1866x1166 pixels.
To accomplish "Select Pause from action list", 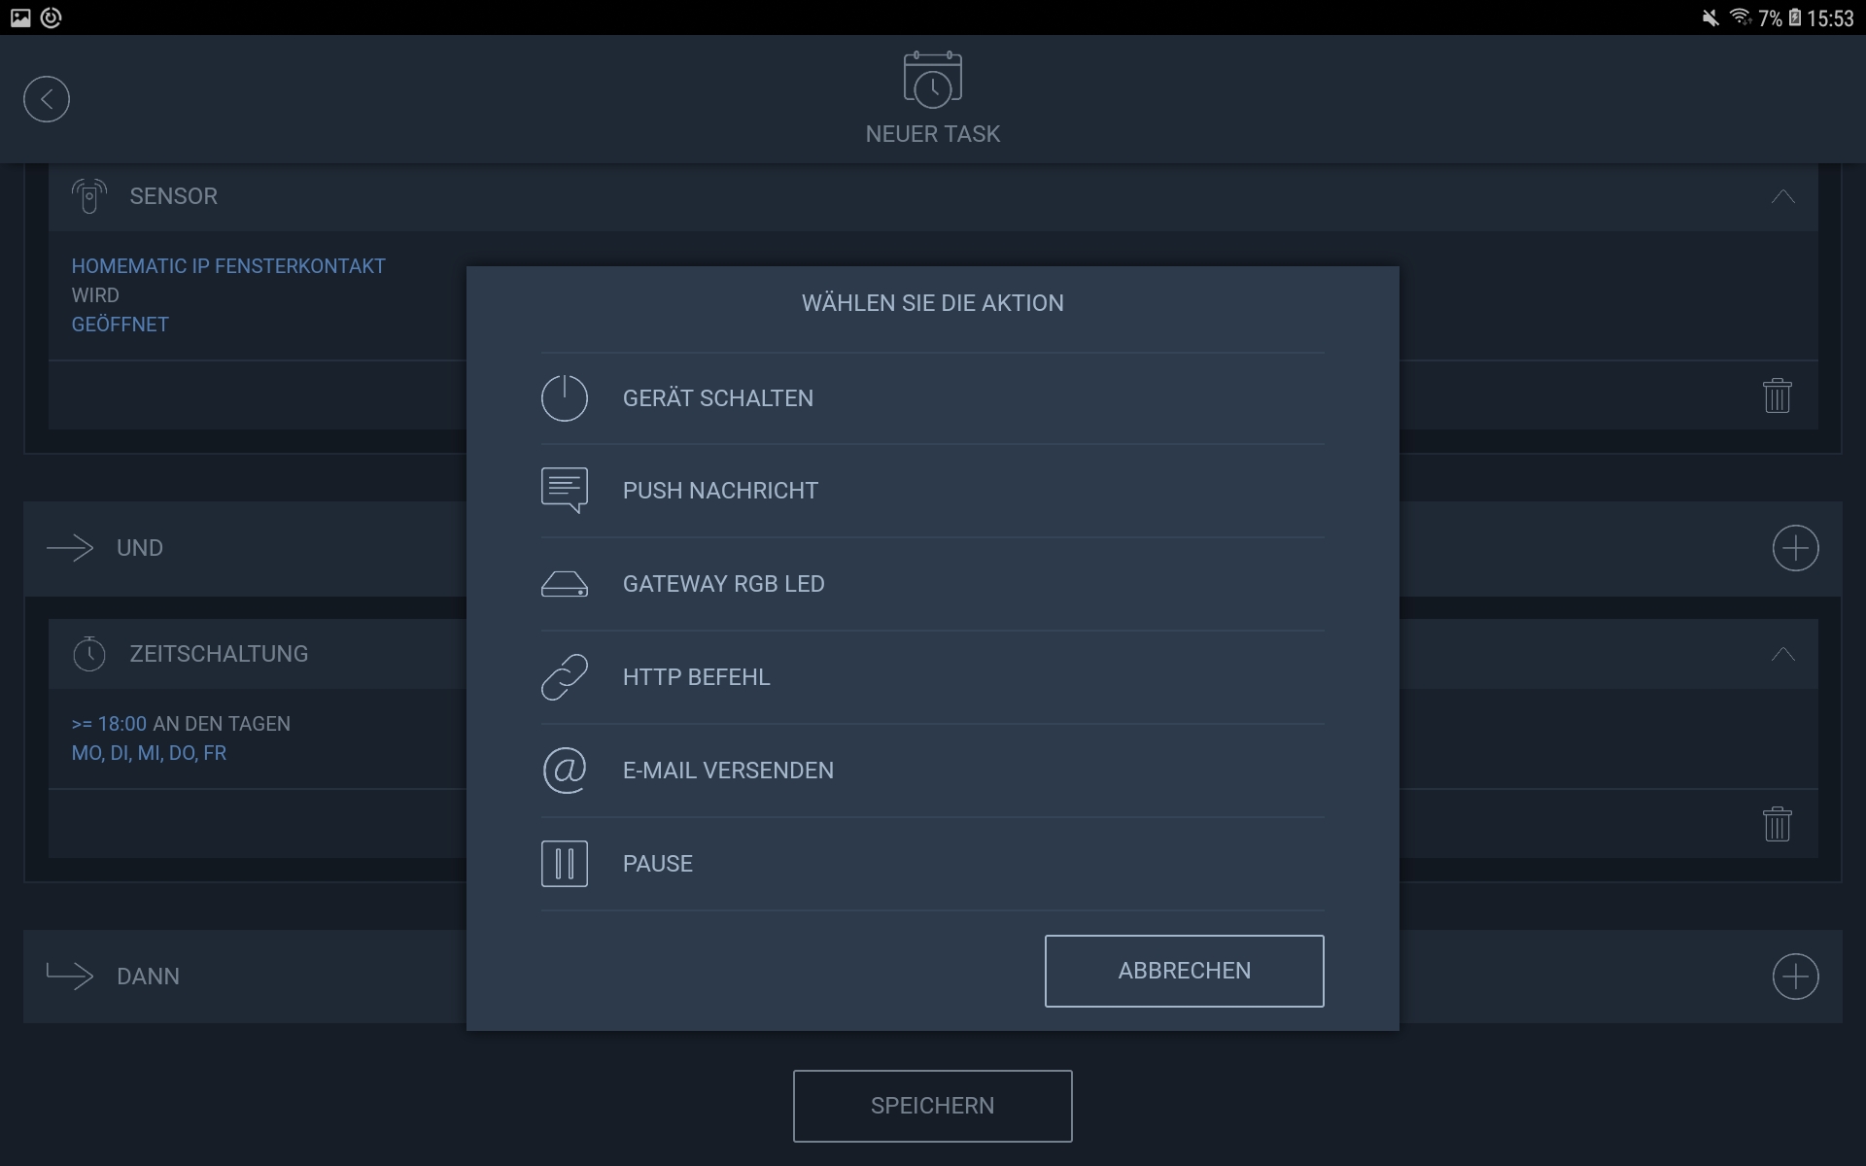I will tap(658, 864).
